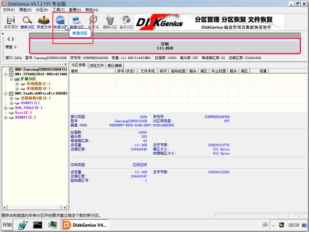
Task: Select USB_TOOLS(Y:) volume in the tree
Action: [28, 108]
